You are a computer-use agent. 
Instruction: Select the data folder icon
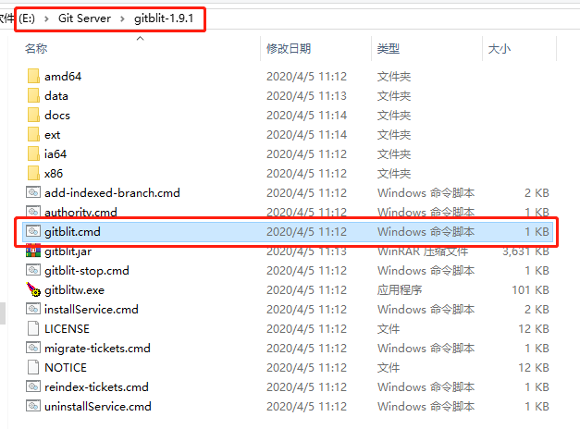(x=33, y=96)
